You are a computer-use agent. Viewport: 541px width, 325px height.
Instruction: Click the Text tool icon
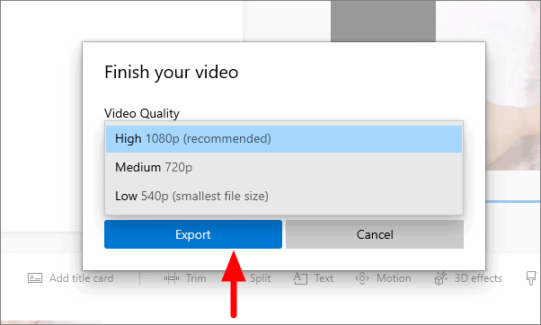click(300, 278)
